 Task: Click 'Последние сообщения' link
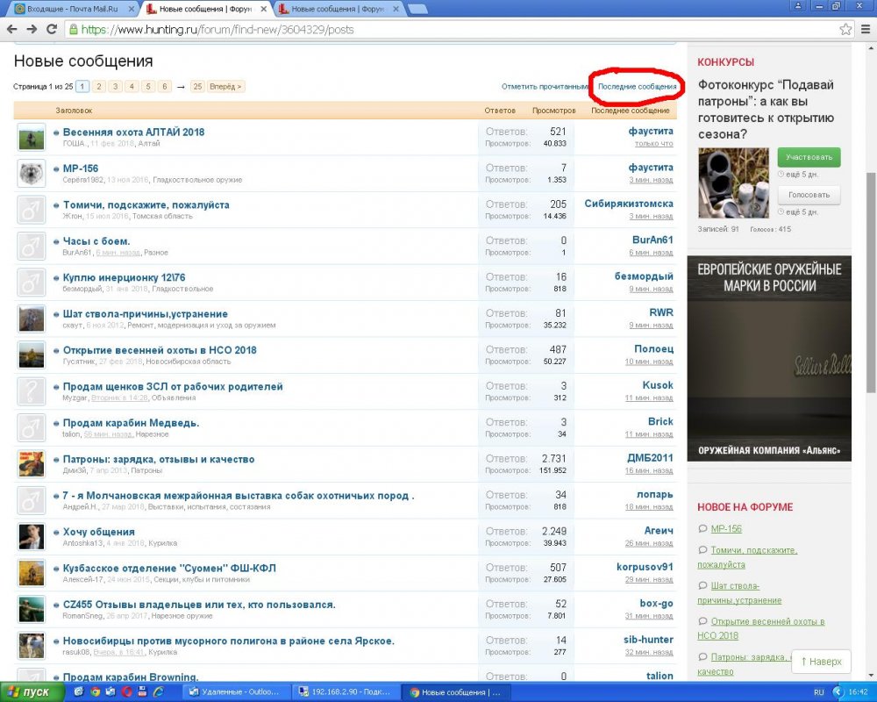tap(637, 87)
